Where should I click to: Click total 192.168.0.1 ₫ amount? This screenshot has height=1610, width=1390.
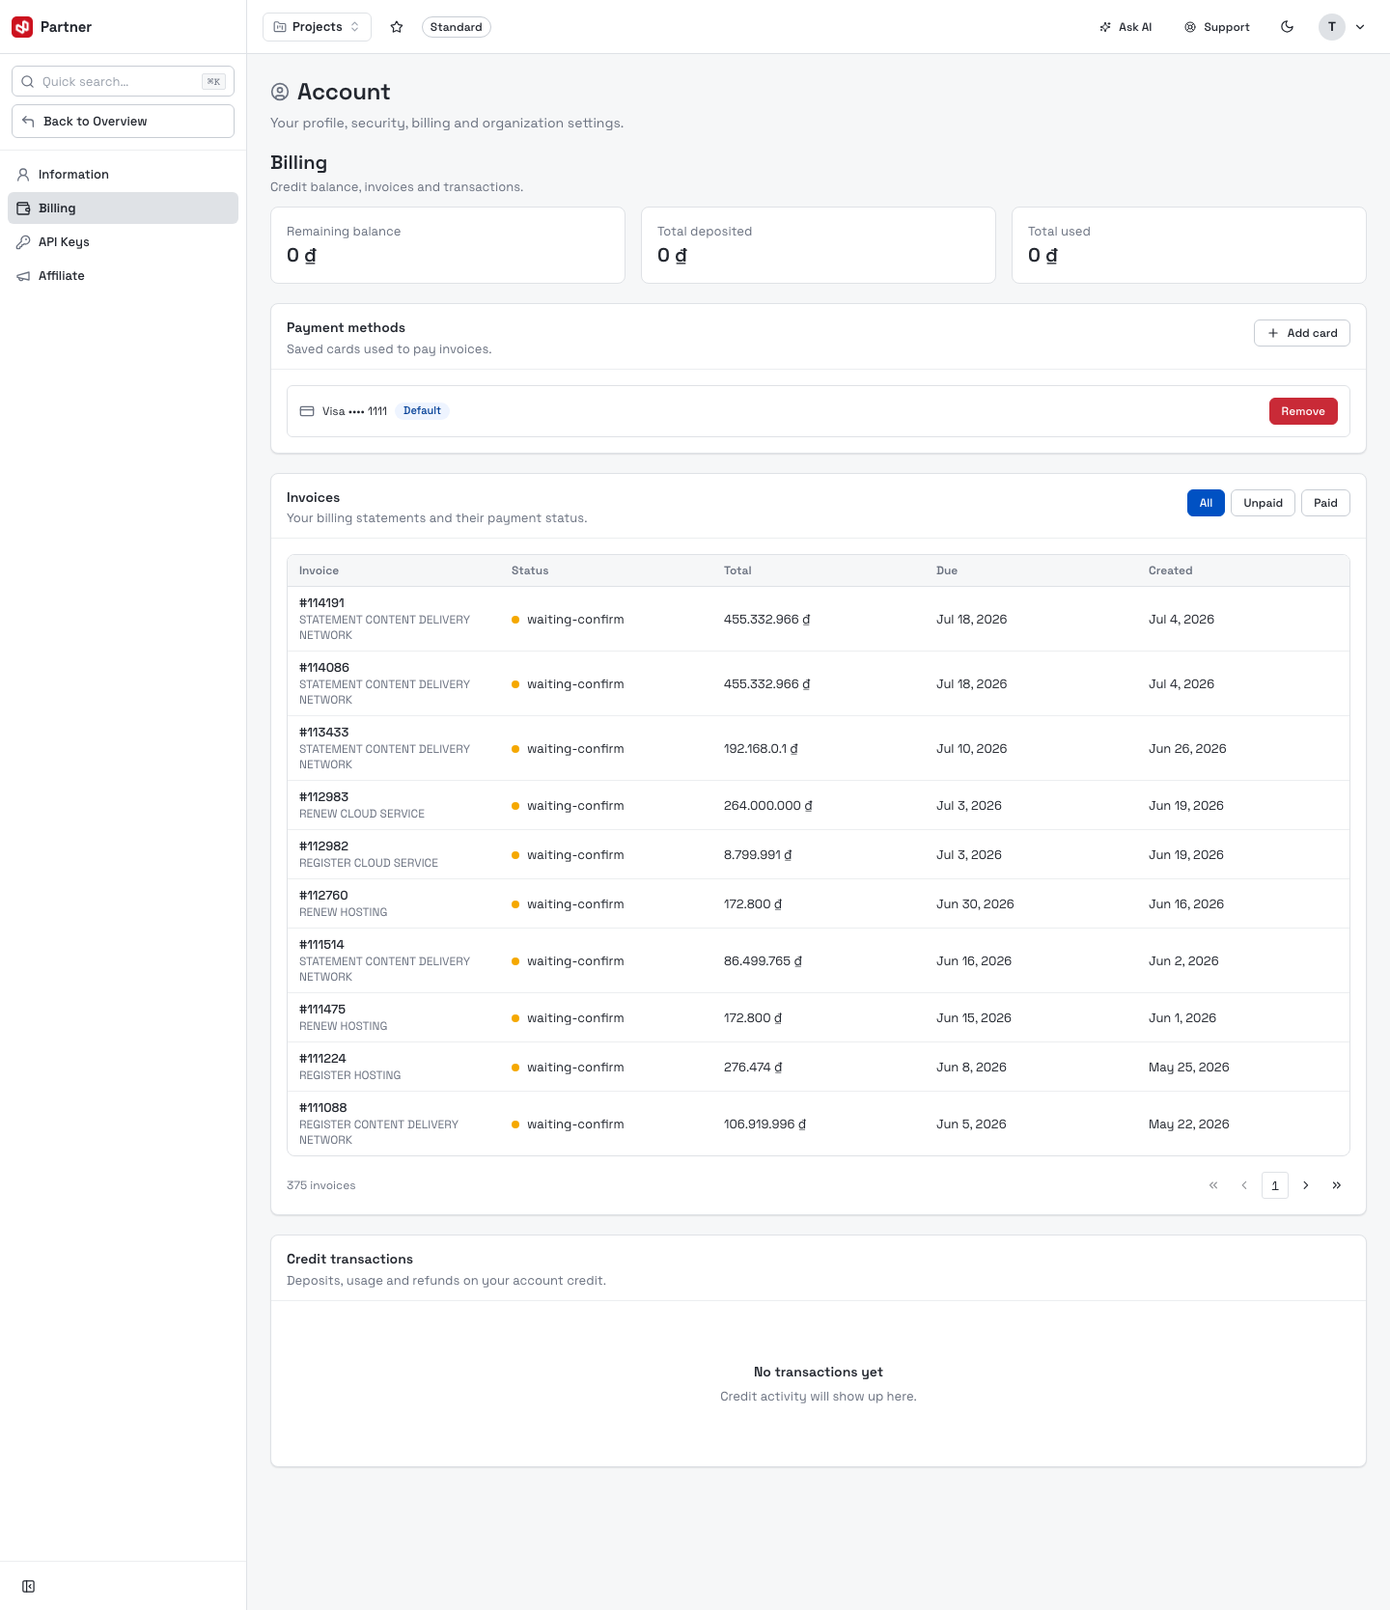coord(761,748)
